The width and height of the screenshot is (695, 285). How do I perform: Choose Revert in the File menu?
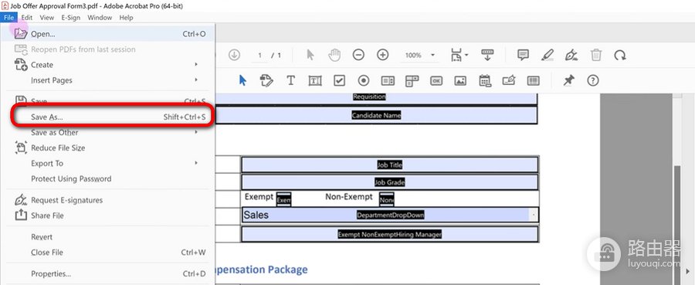coord(107,237)
